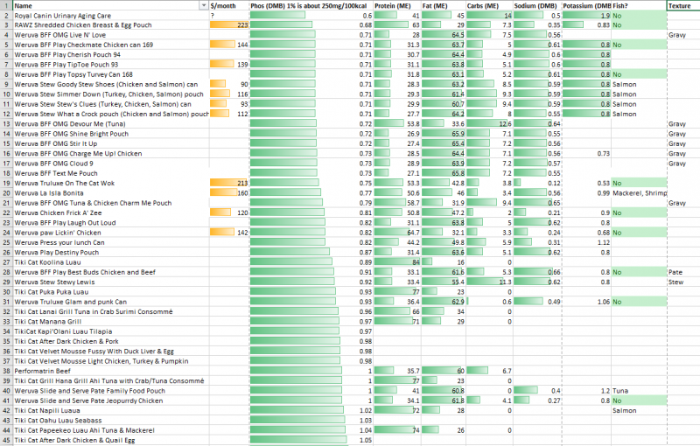The image size is (700, 446).
Task: Click the orange $/month bar showing 223
Action: 230,25
